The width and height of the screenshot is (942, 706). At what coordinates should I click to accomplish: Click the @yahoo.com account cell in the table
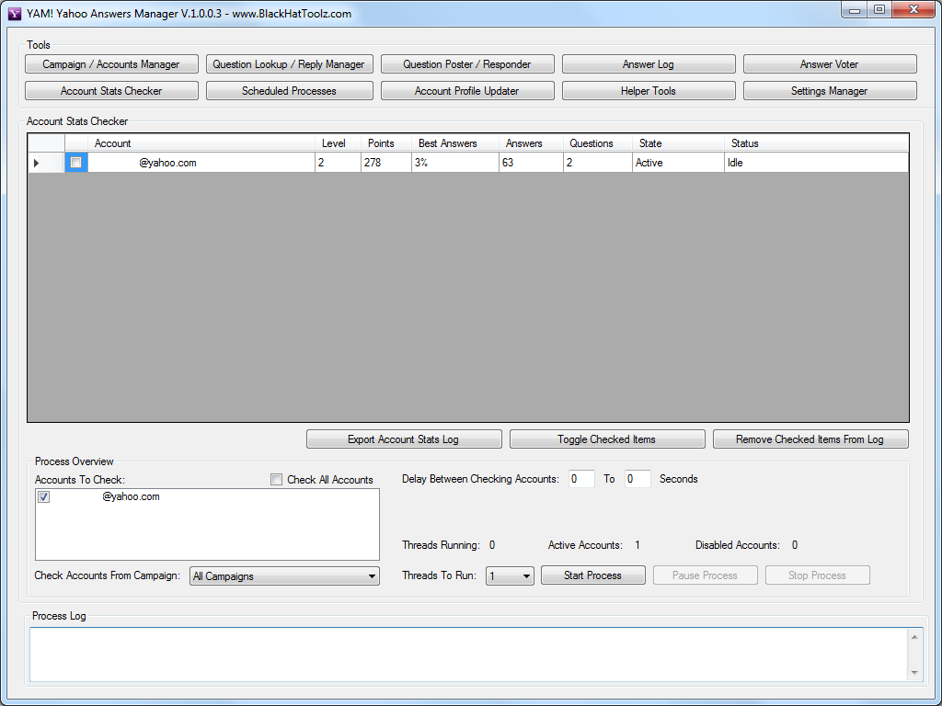click(201, 163)
